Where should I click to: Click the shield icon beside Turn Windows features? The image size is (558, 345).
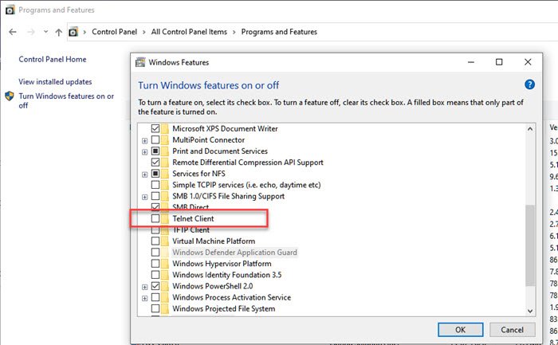pos(10,96)
